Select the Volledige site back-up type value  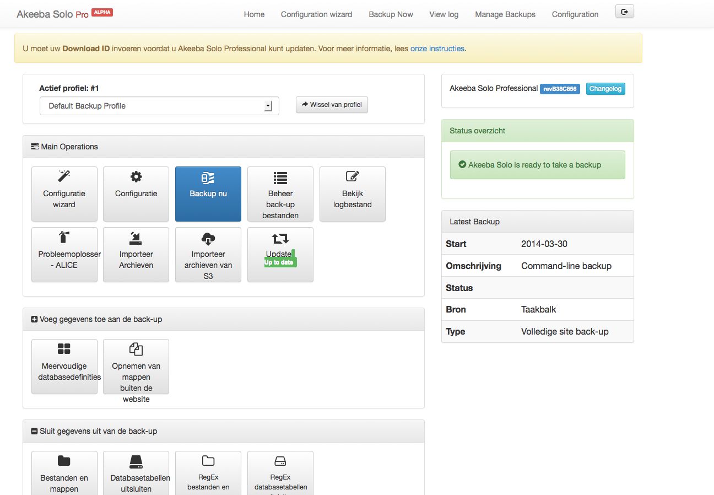click(565, 331)
